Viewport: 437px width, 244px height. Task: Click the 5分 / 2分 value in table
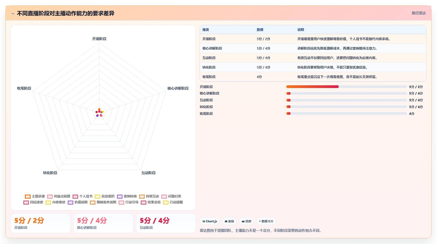tap(264, 39)
